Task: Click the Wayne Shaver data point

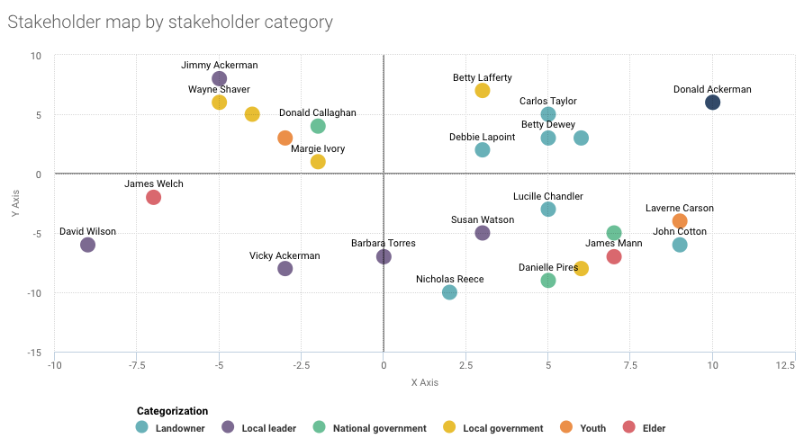Action: (219, 103)
